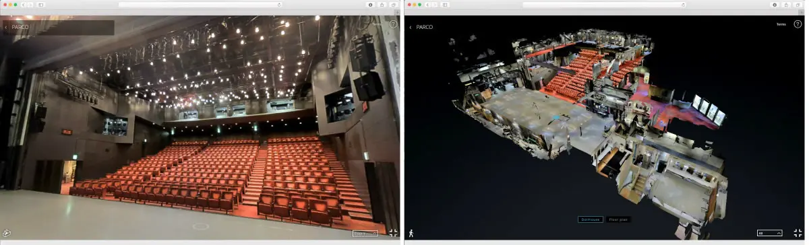Open the Terms link in right window

[781, 24]
